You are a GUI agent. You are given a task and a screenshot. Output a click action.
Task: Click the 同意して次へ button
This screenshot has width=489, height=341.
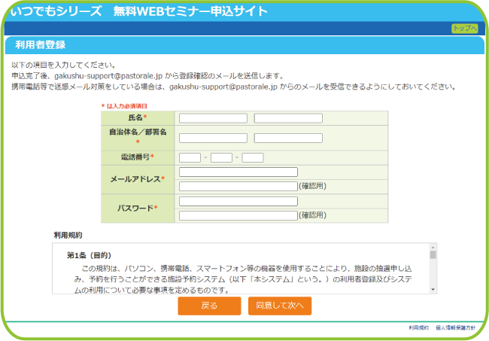coord(280,306)
